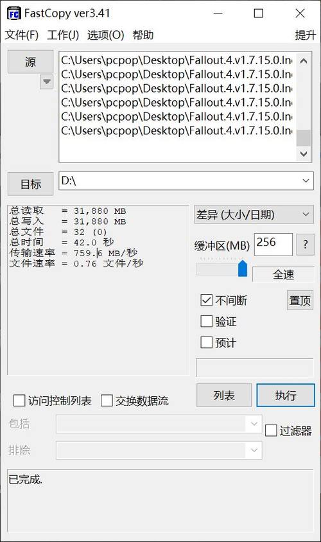Open the 文件(F) menu
This screenshot has height=542, width=321.
pyautogui.click(x=21, y=35)
